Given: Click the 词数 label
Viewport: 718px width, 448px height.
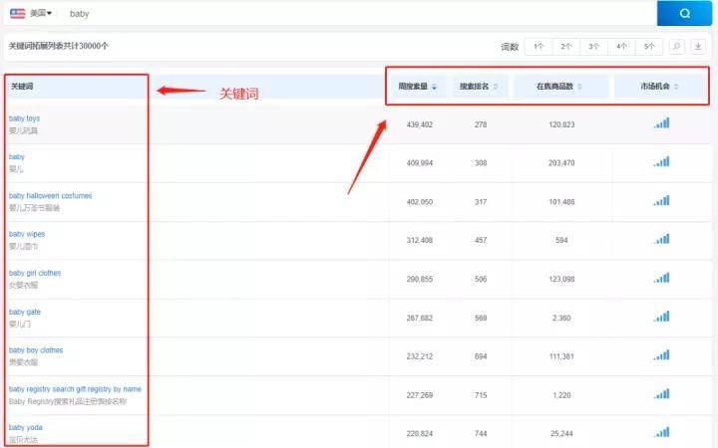Looking at the screenshot, I should pos(510,47).
